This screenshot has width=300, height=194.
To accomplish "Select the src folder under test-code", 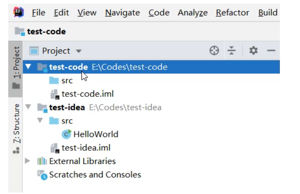I will pos(67,81).
